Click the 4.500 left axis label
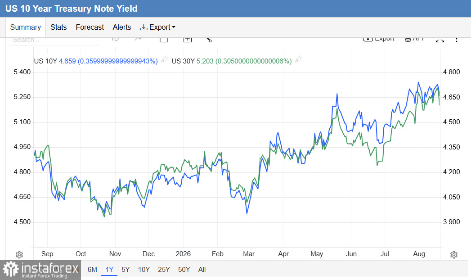Viewport: 471px width, 280px height. click(22, 222)
